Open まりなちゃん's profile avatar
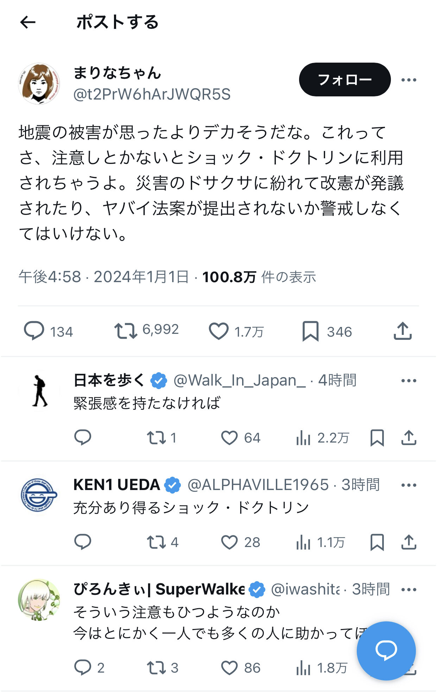437x693 pixels. pos(39,84)
